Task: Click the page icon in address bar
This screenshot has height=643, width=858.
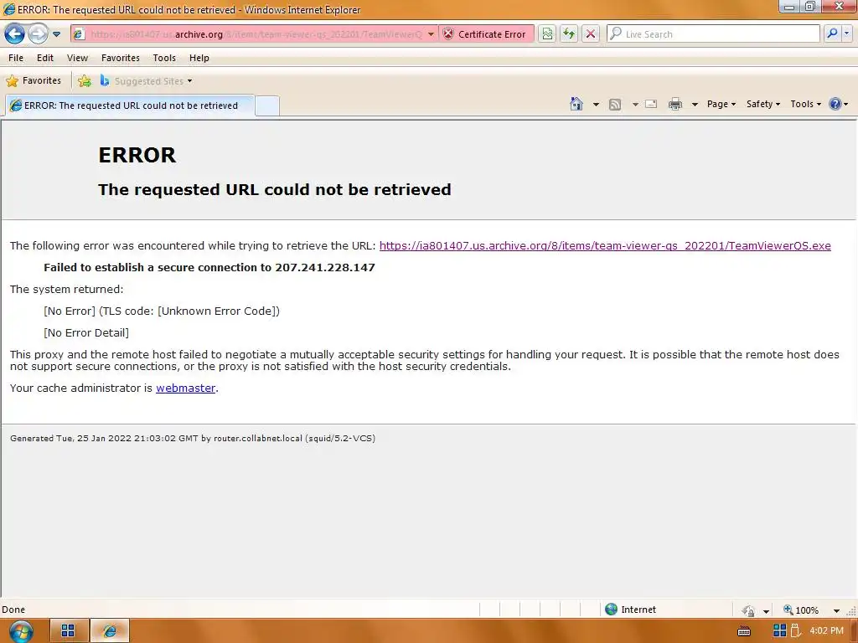Action: coord(79,34)
